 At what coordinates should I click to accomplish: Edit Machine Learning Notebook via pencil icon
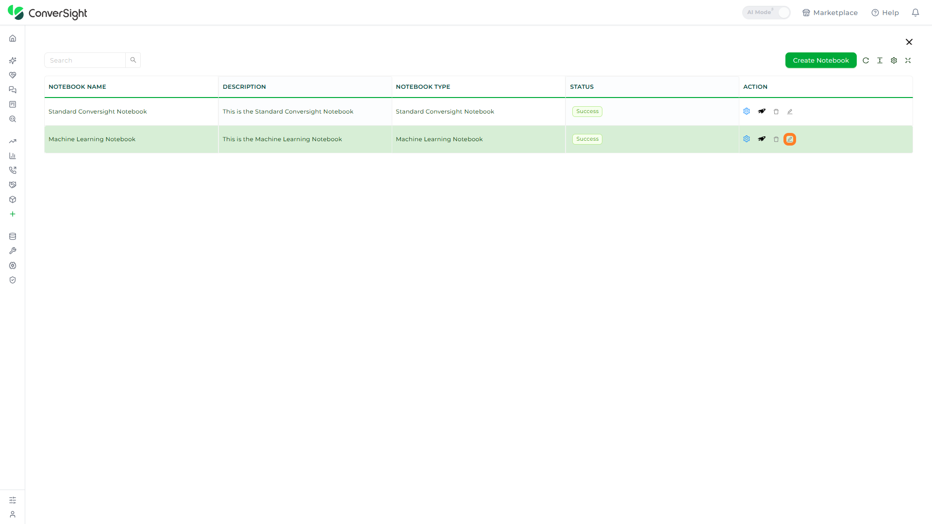(790, 139)
